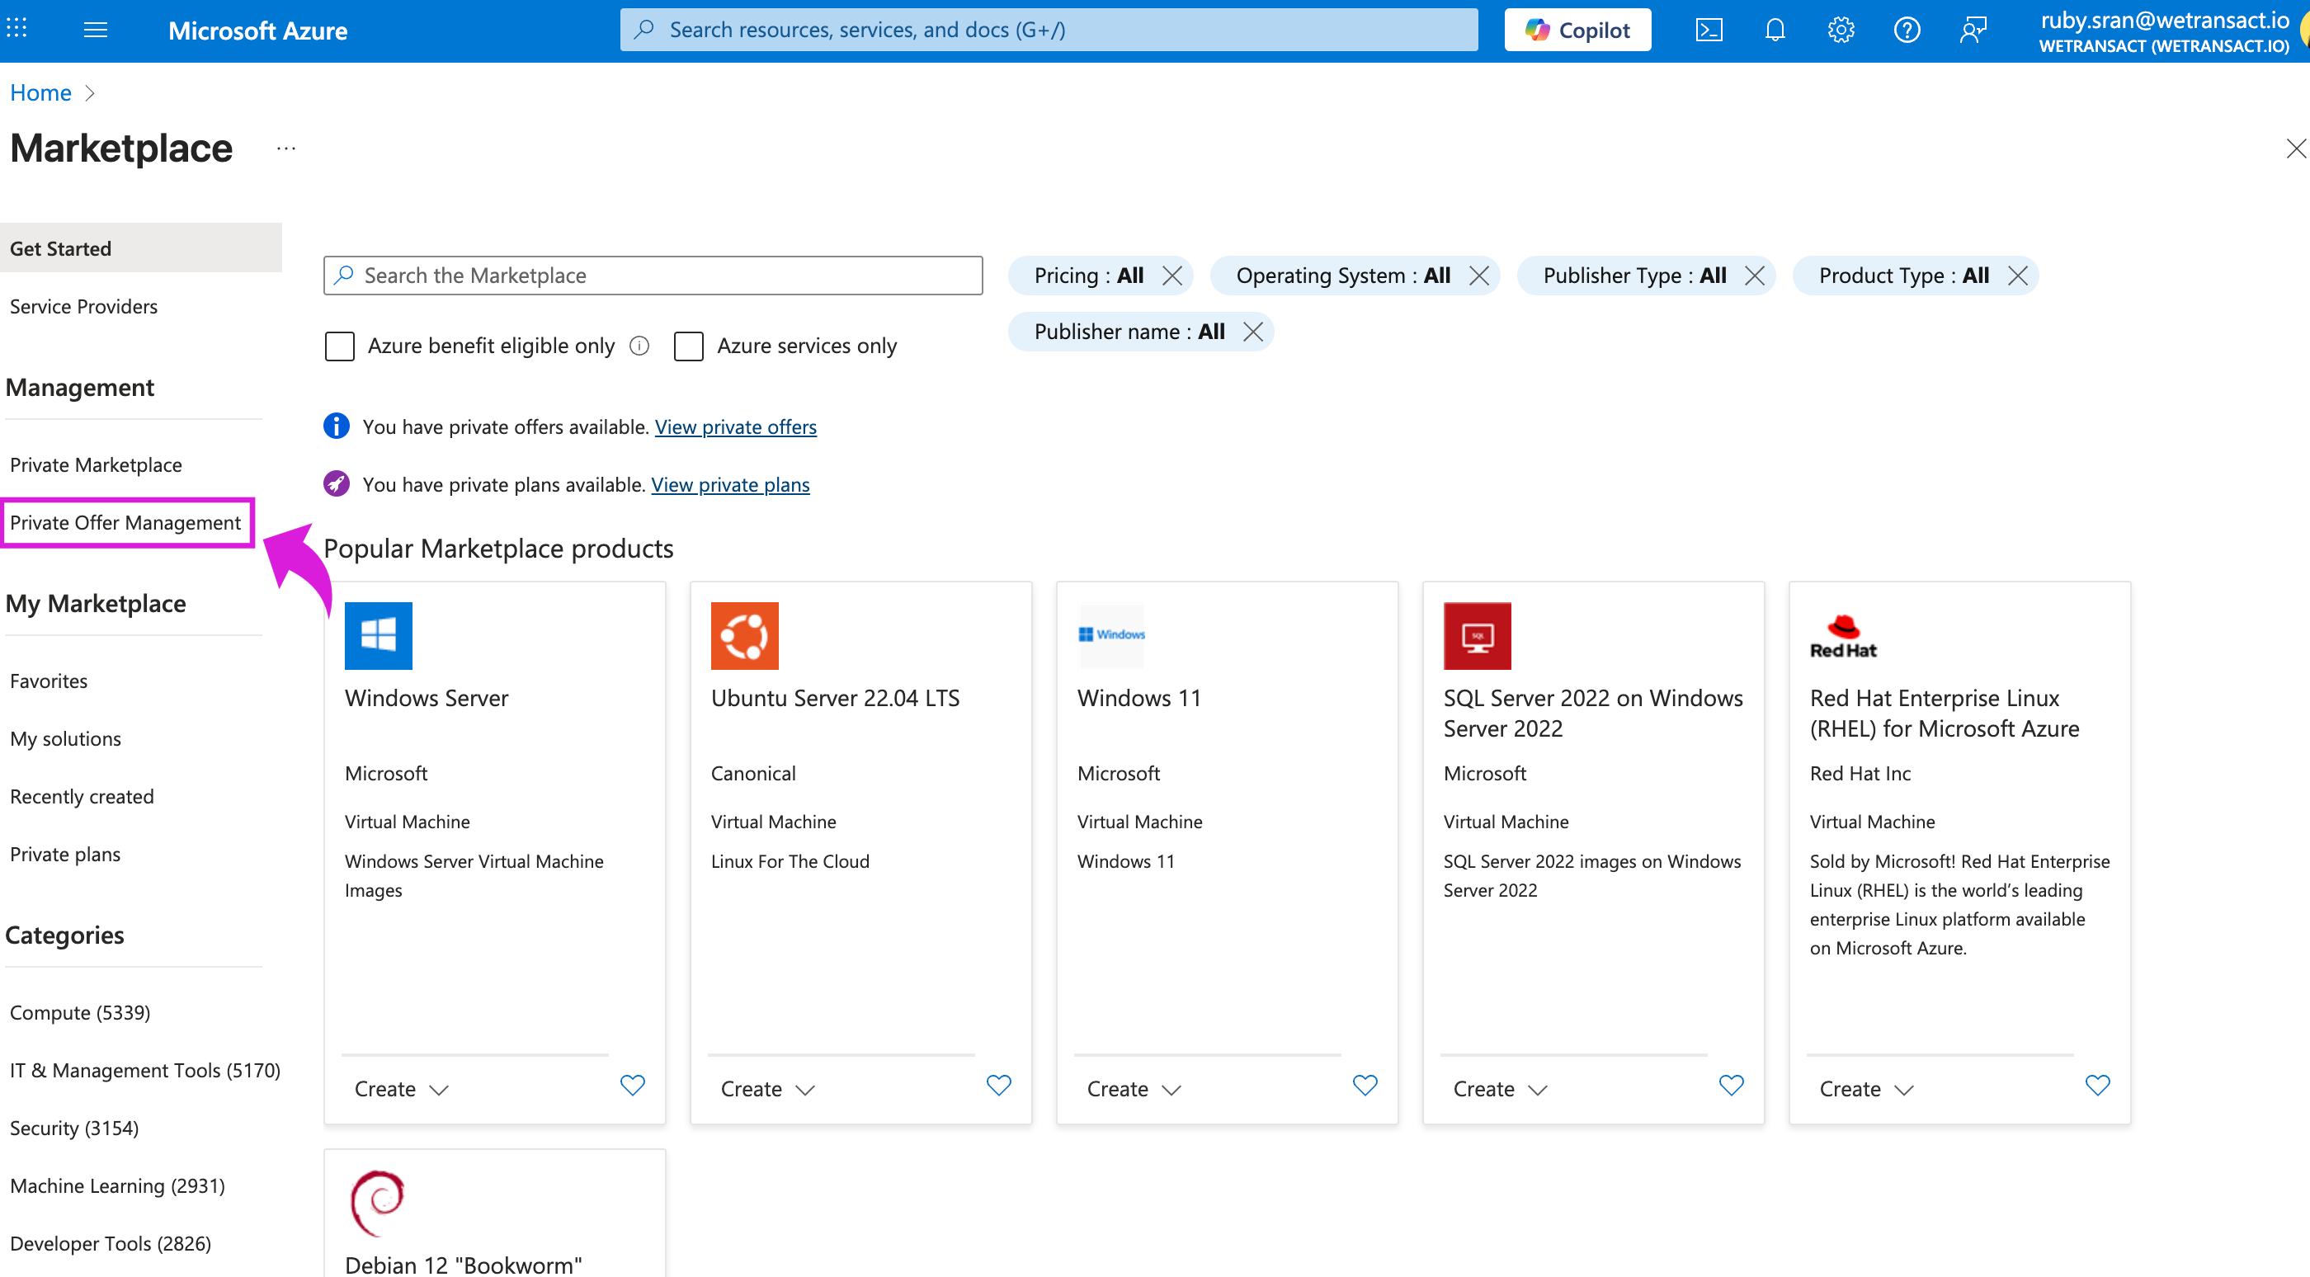Image resolution: width=2310 pixels, height=1277 pixels.
Task: Remove the Publisher name filter
Action: point(1252,332)
